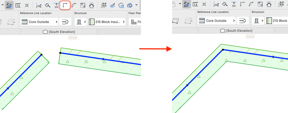Switch to South Elevation tab, left screenshot
Image resolution: width=288 pixels, height=113 pixels.
coord(59,32)
